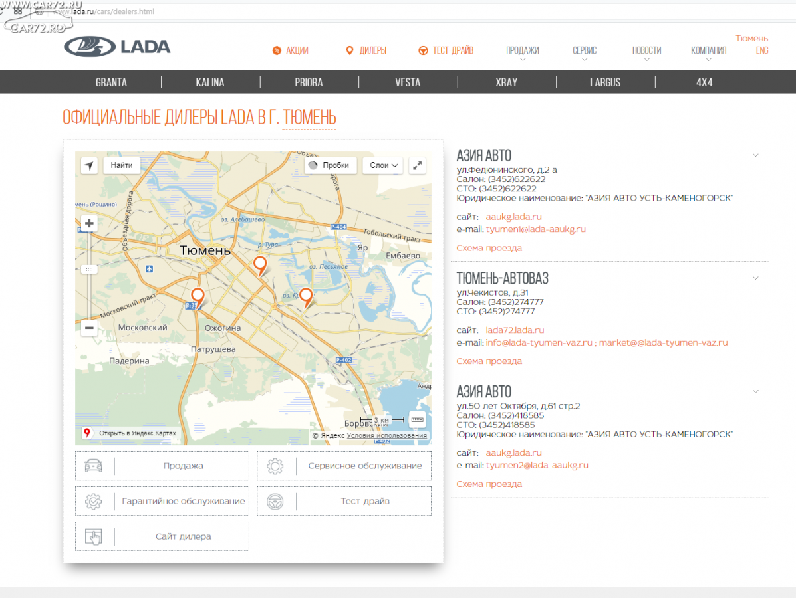Expand the СЕРВИС menu

585,52
